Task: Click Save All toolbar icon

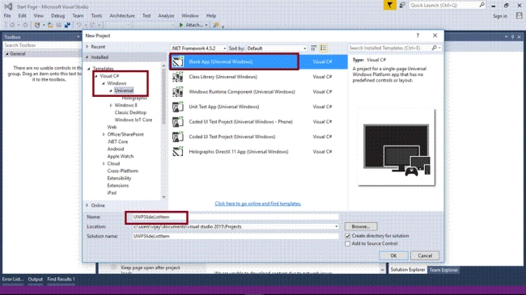Action: pyautogui.click(x=67, y=25)
